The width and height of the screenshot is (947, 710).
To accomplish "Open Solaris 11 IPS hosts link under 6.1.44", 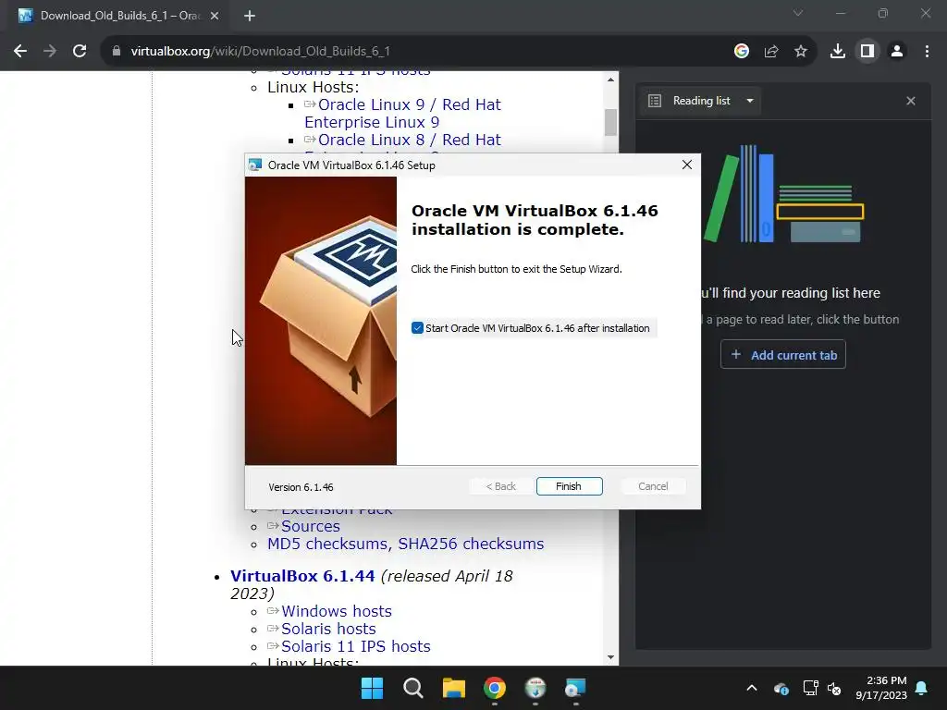I will [x=356, y=646].
